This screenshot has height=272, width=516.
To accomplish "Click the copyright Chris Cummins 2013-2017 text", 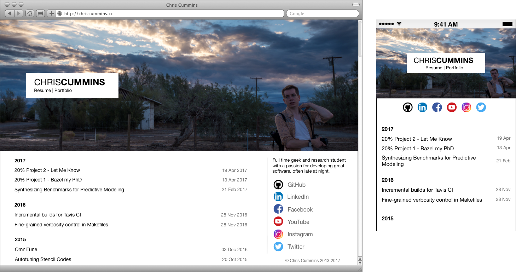I will (313, 261).
